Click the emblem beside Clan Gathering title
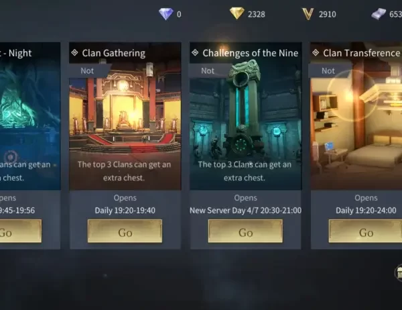Image resolution: width=402 pixels, height=310 pixels. pyautogui.click(x=74, y=52)
